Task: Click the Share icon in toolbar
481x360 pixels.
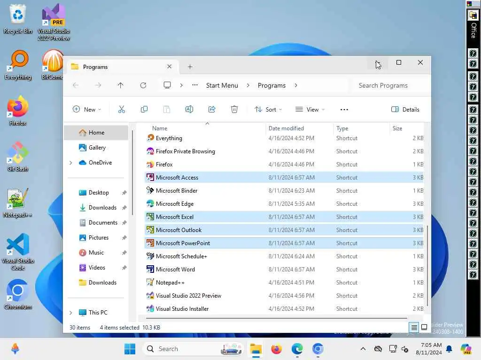Action: click(212, 109)
